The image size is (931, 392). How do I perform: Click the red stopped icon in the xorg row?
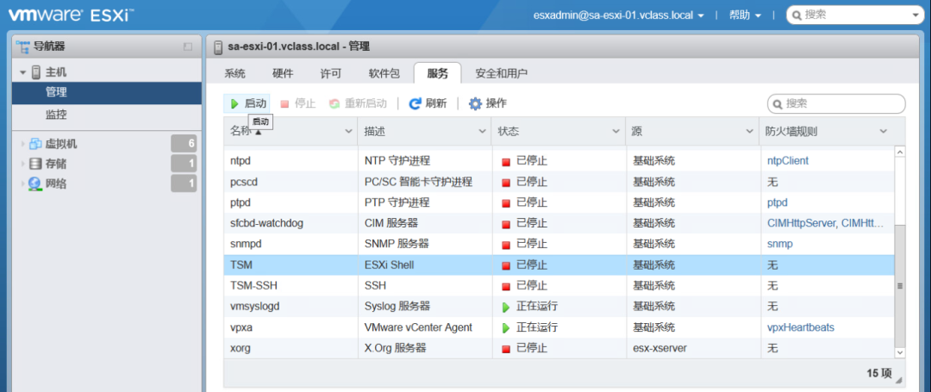[507, 349]
